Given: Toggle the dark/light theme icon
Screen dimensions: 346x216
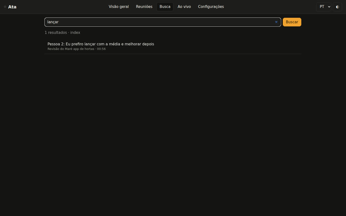Looking at the screenshot, I should pyautogui.click(x=338, y=7).
